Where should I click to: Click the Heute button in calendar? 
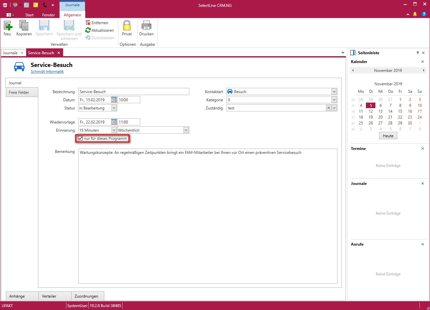[388, 136]
